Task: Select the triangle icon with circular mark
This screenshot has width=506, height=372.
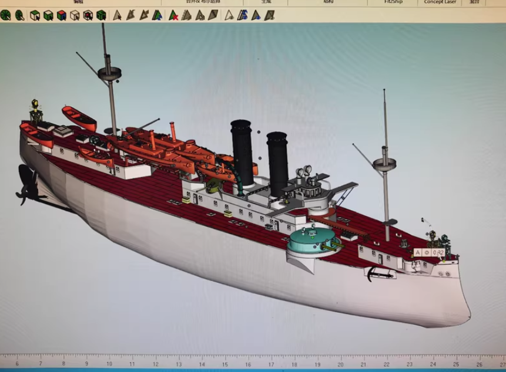Action: tap(200, 15)
